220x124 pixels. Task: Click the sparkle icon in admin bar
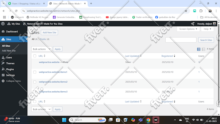(192, 24)
